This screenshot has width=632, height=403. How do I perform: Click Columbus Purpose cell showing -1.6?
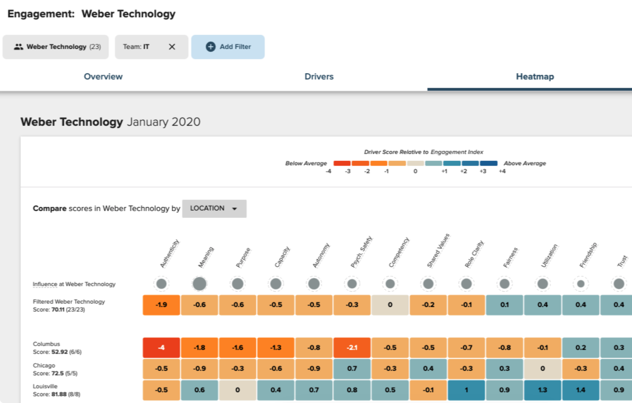pyautogui.click(x=238, y=347)
